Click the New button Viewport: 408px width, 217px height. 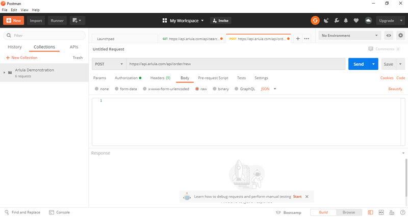click(x=14, y=20)
